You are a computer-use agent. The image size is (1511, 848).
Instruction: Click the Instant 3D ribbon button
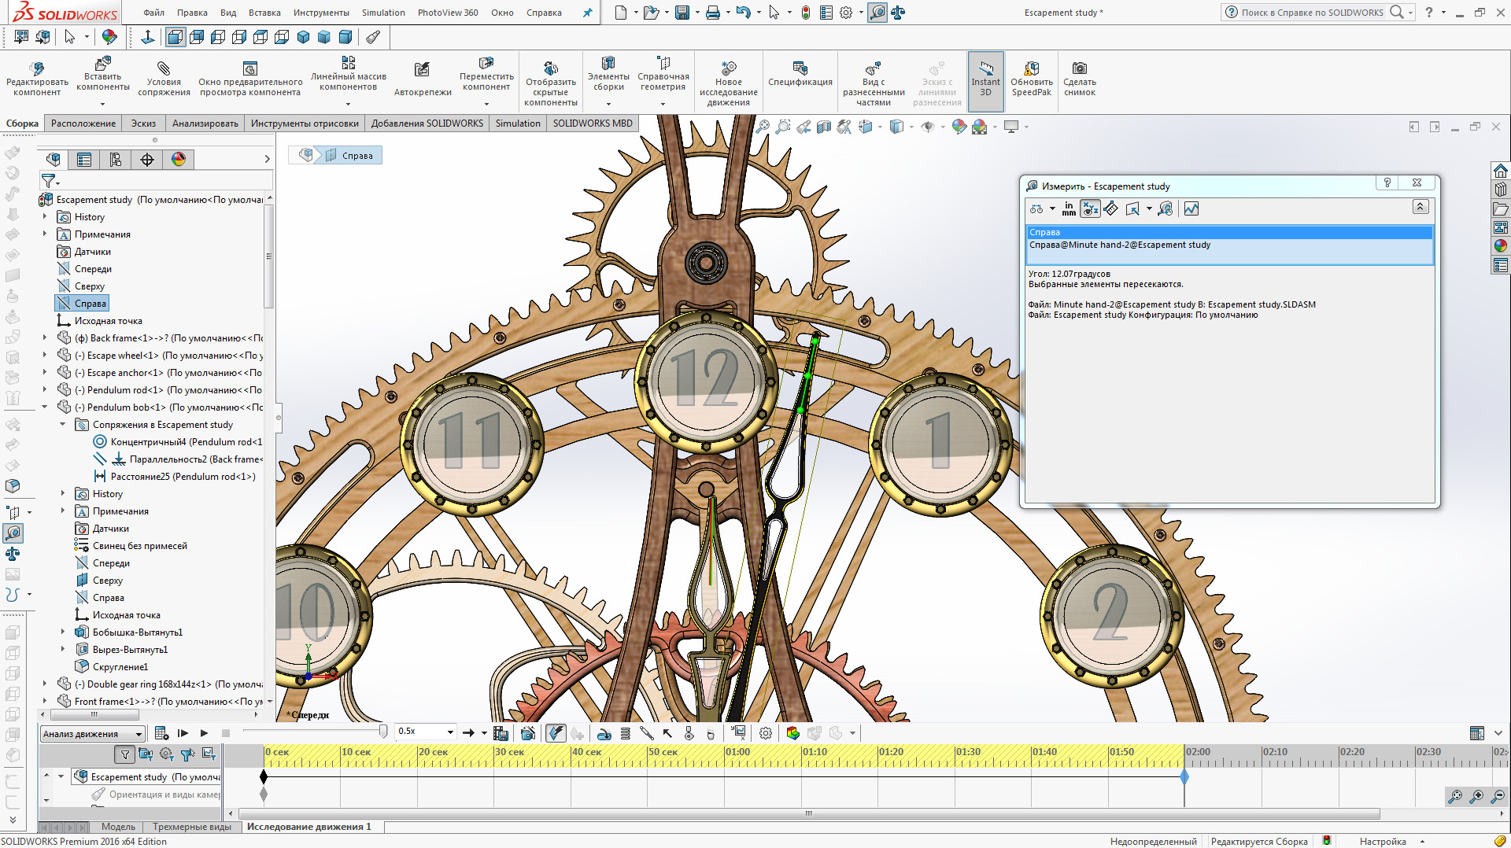click(985, 79)
